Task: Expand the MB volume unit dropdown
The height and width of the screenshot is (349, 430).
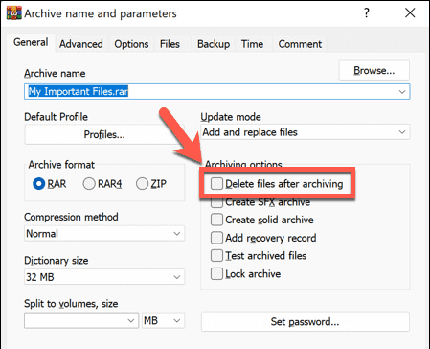Action: (x=163, y=320)
